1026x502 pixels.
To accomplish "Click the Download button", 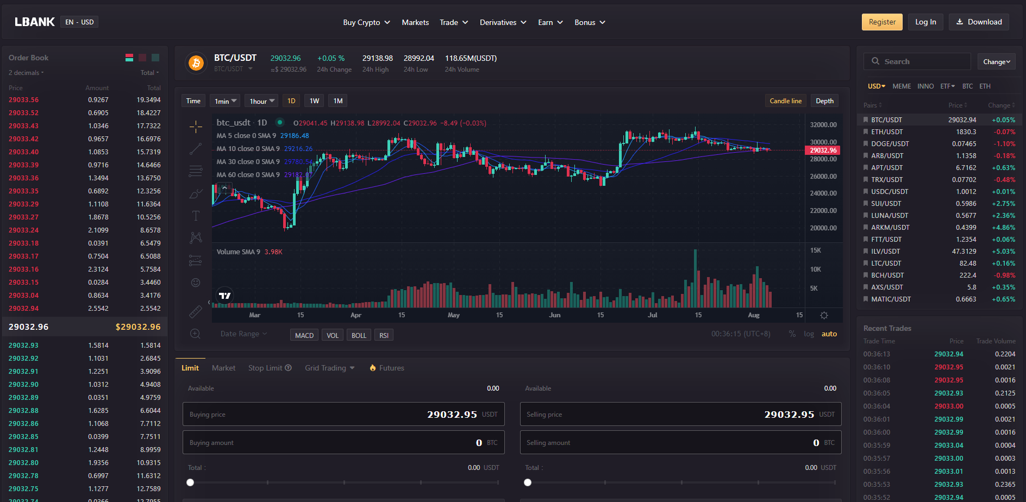I will pos(979,22).
